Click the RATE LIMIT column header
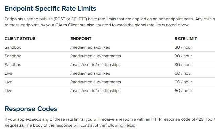 pyautogui.click(x=186, y=39)
